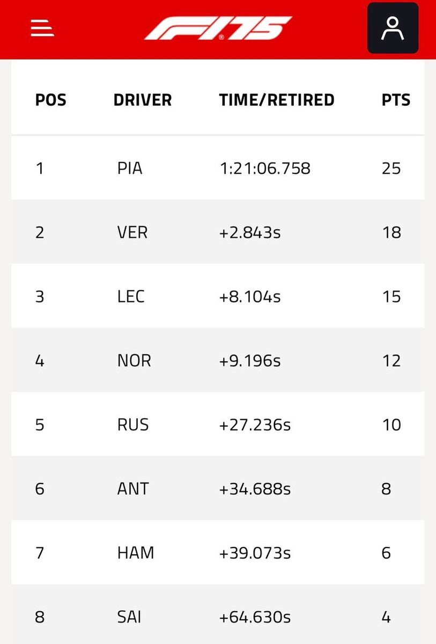Screen dimensions: 436x644
Task: Select the +39.073s gap for HAM
Action: point(255,553)
